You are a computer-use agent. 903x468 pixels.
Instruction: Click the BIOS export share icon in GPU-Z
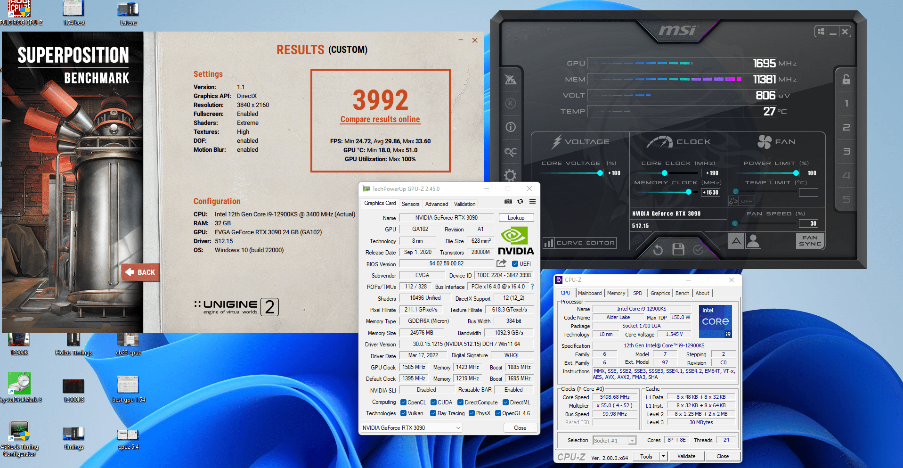501,263
